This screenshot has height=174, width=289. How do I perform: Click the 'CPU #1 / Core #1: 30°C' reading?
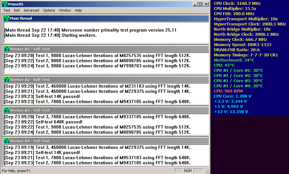click(238, 71)
